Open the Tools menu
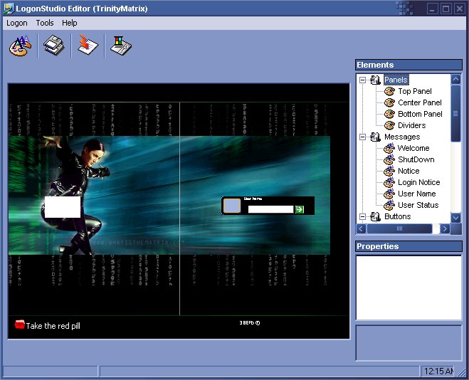Viewport: 469px width, 380px height. (45, 23)
